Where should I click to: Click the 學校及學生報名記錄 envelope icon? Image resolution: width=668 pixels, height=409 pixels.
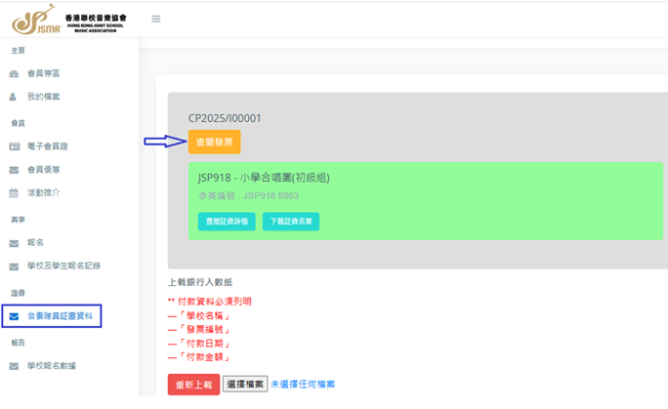pos(14,266)
